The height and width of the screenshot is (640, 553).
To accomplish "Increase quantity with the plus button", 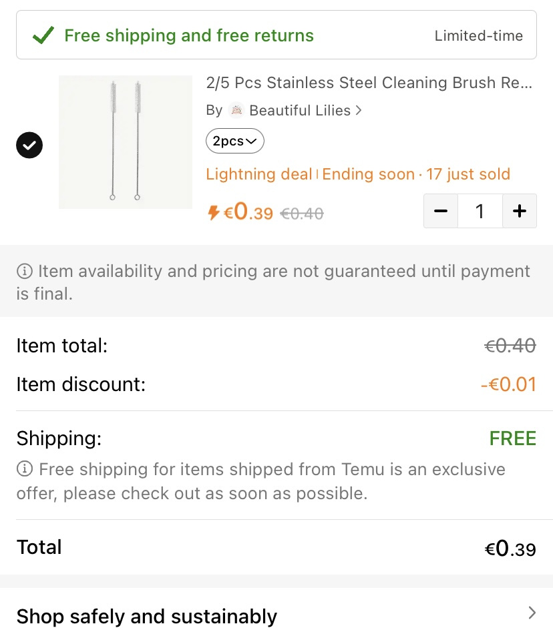I will 520,211.
